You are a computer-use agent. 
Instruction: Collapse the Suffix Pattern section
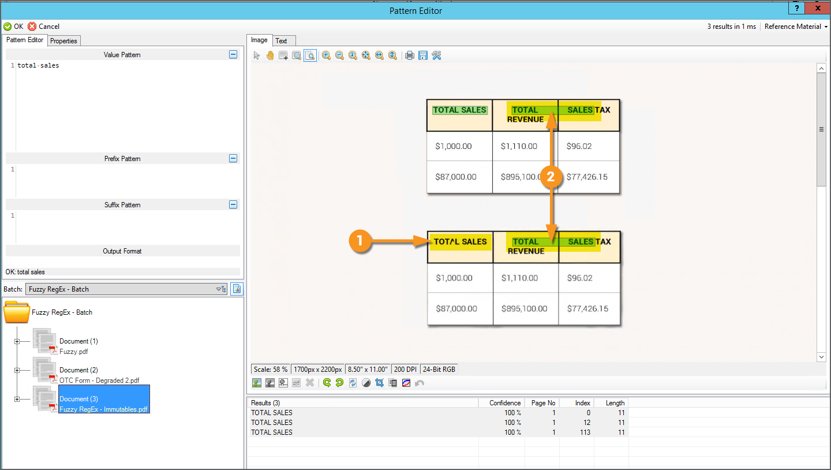(233, 204)
